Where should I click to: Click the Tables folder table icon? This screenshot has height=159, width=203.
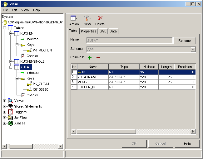(11, 28)
